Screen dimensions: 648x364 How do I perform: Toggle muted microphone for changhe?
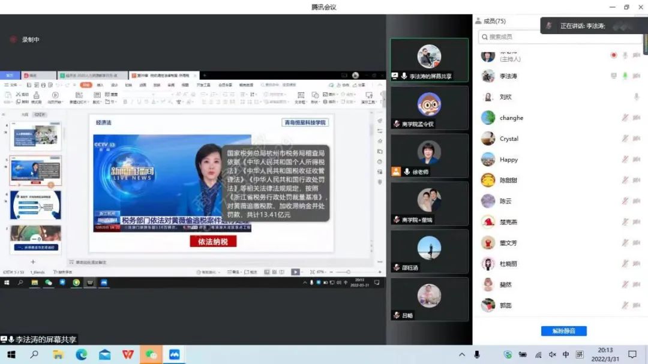(x=625, y=118)
